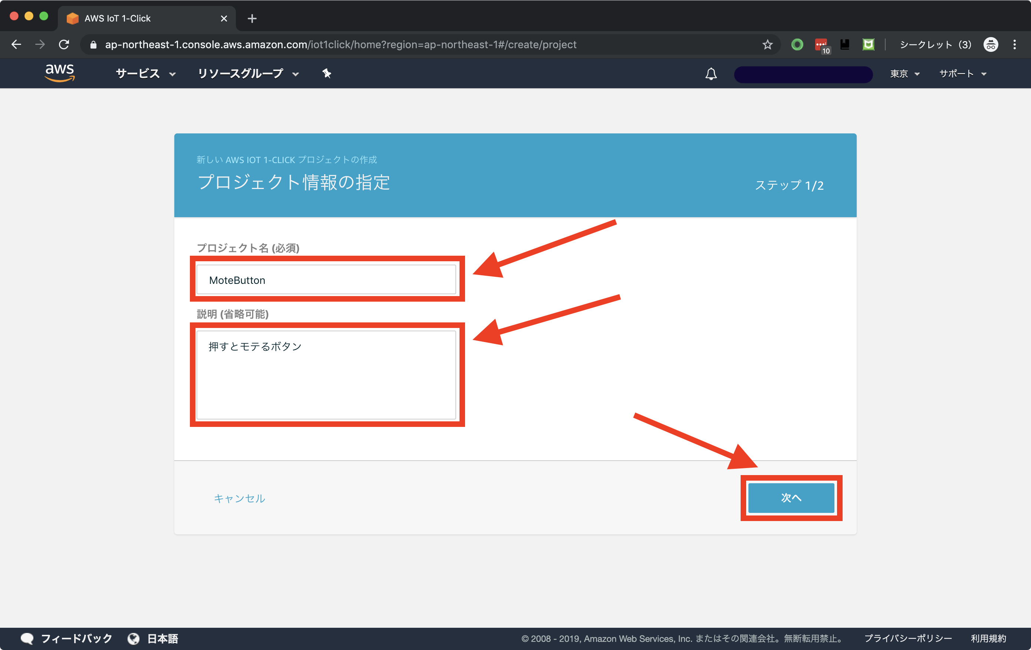This screenshot has width=1031, height=650.
Task: Click into the プロジェクト名 input field
Action: pyautogui.click(x=326, y=280)
